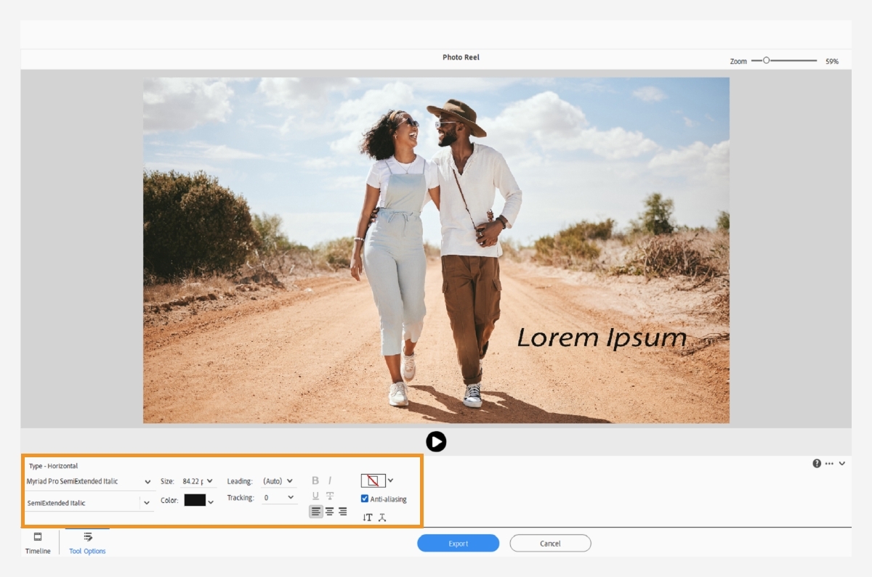
Task: Select the Tool Options tab
Action: point(86,543)
